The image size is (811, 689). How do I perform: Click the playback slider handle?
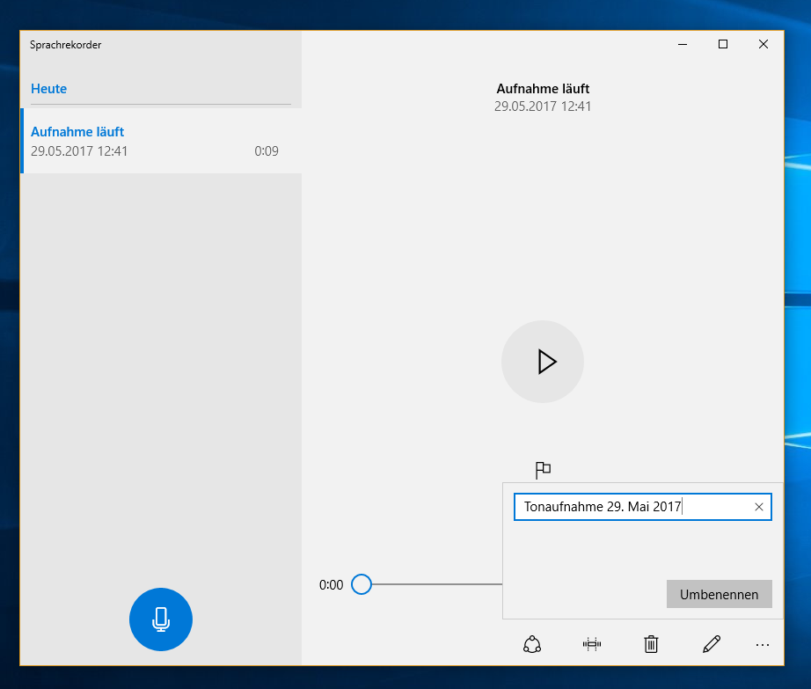(362, 584)
